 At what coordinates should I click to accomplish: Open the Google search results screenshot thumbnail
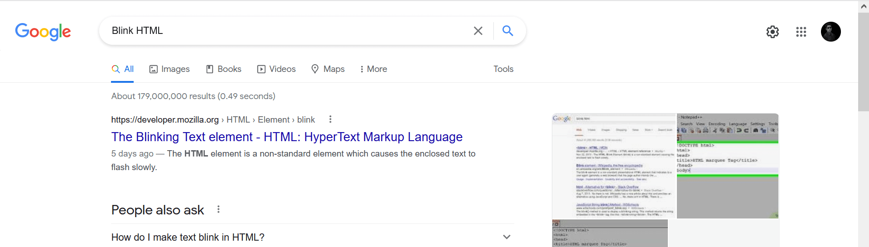(x=614, y=166)
